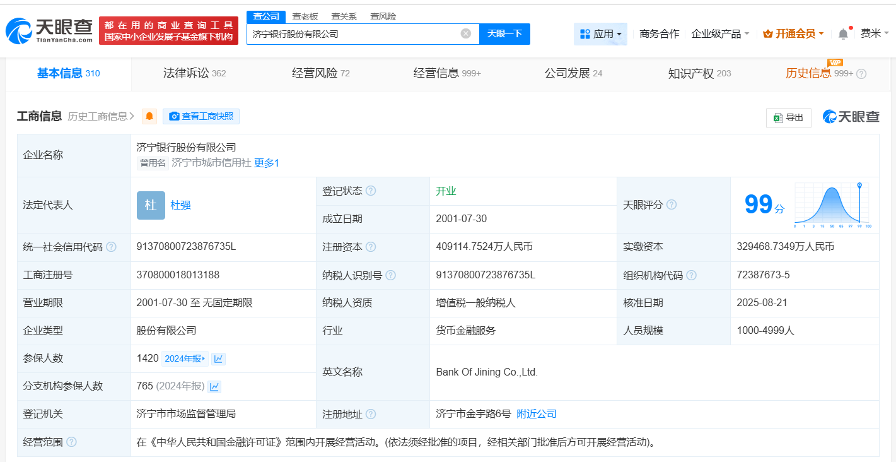Click the orange bell monitoring icon beside 工商信息
The height and width of the screenshot is (462, 896).
coord(149,116)
